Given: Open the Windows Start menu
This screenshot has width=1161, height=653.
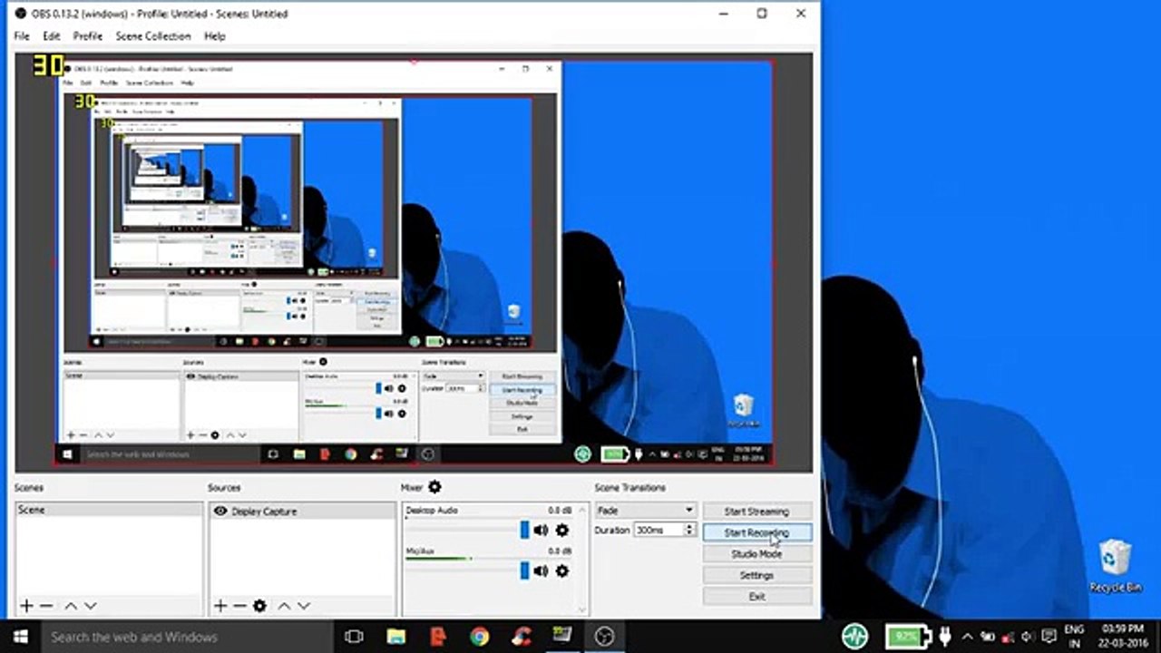Looking at the screenshot, I should click(x=20, y=637).
